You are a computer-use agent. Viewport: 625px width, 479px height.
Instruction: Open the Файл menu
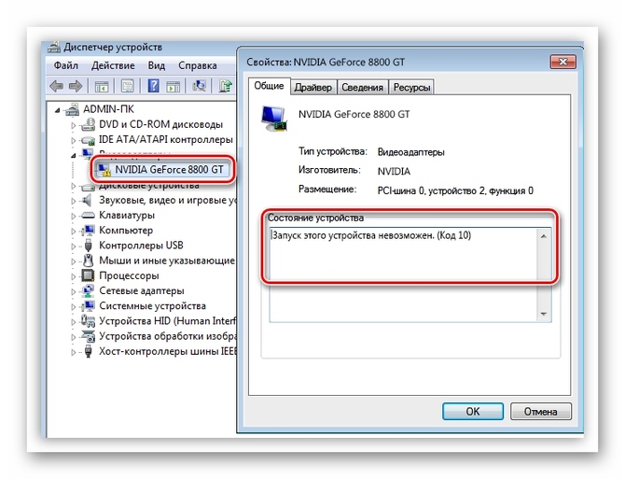click(x=66, y=65)
